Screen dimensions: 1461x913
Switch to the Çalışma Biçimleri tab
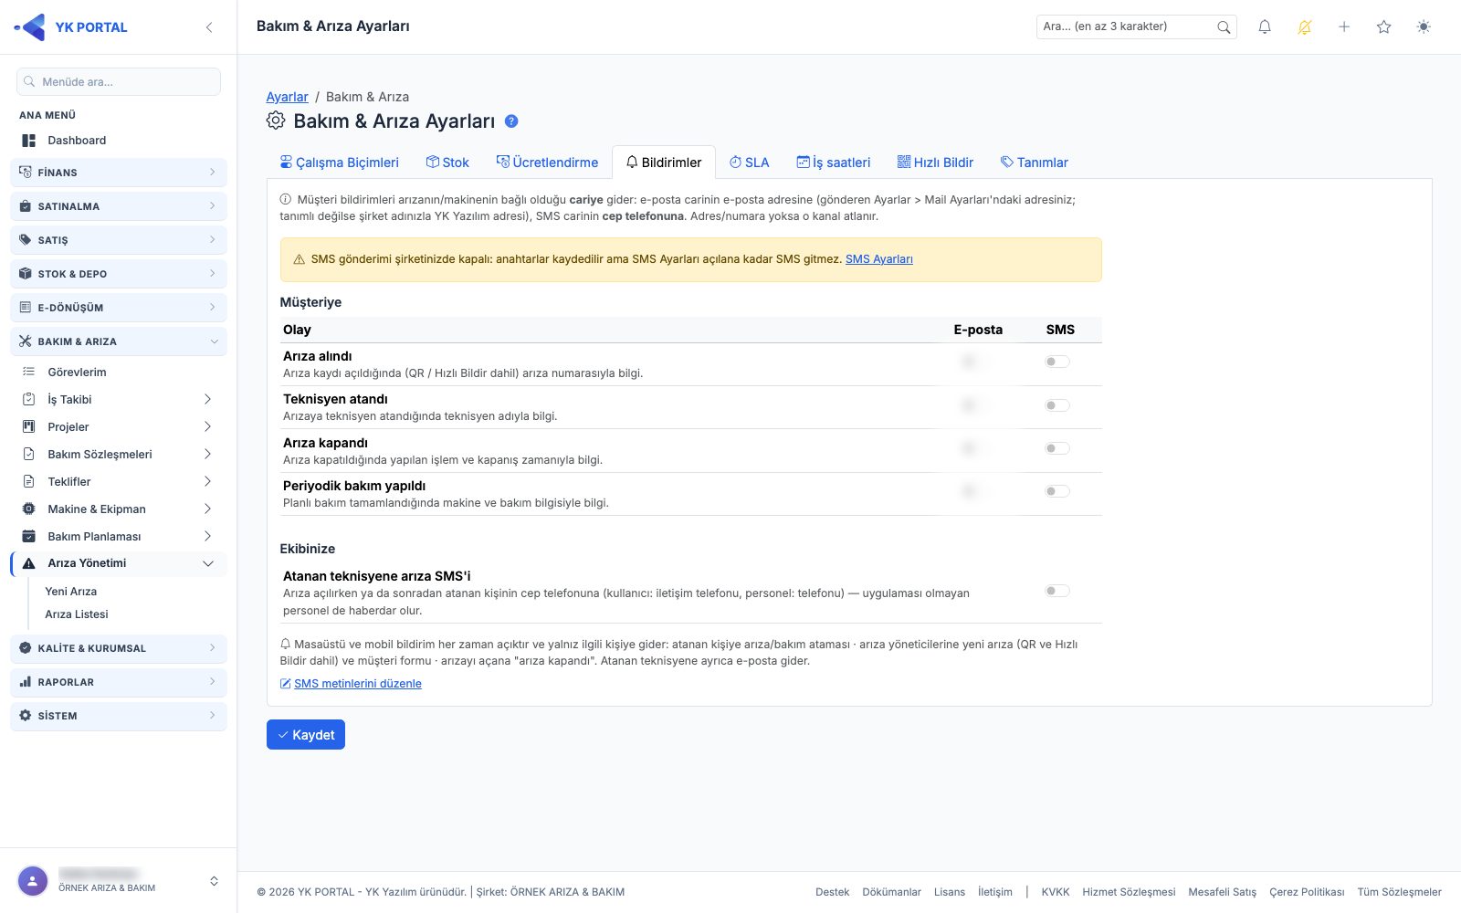[x=340, y=163]
